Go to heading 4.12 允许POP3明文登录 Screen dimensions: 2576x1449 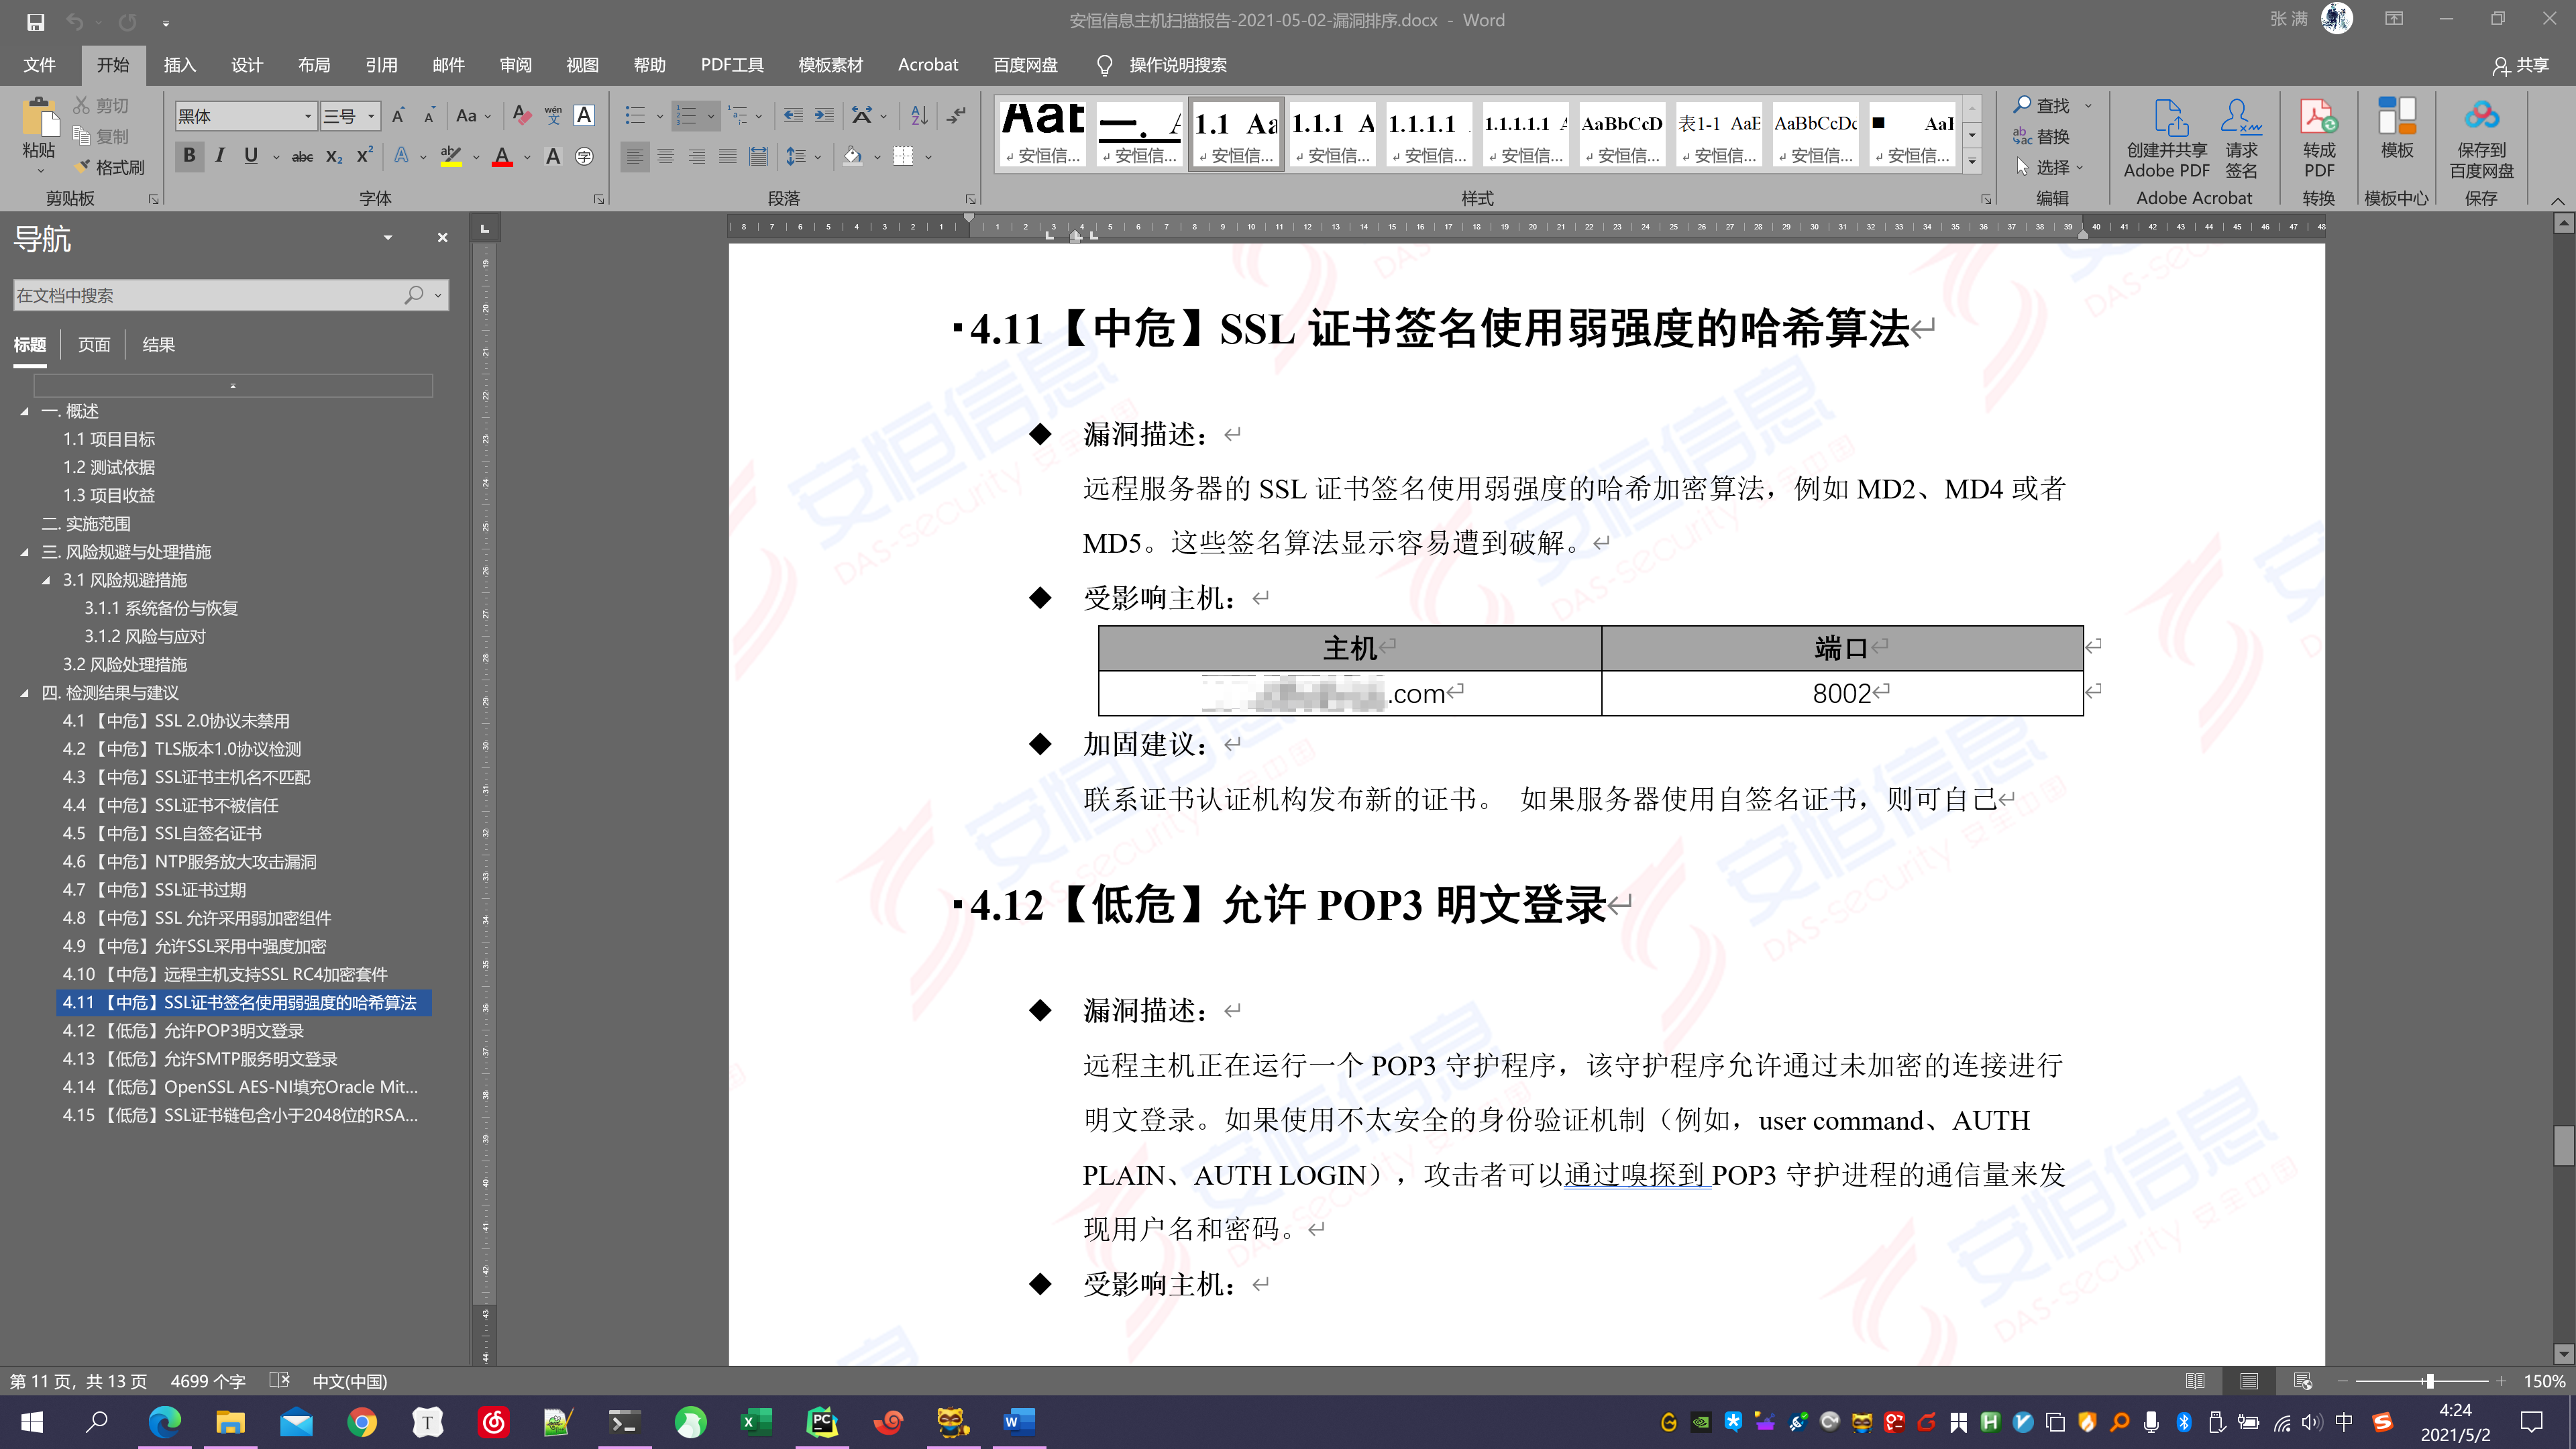(x=183, y=1030)
